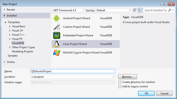Screen dimensions: 177x99
Task: Select Visual C++ tree item label
Action: [18, 35]
